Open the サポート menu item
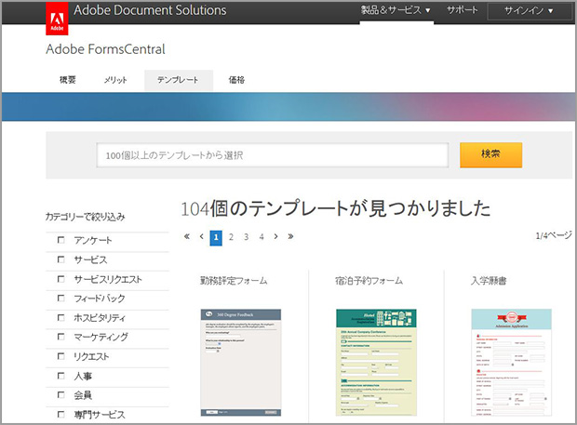 point(462,10)
